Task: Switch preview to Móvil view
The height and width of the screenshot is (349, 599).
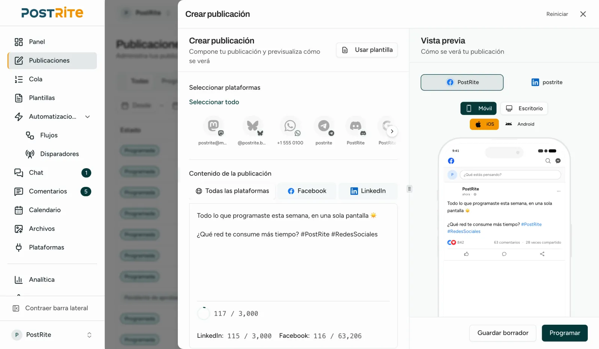Action: pos(478,108)
